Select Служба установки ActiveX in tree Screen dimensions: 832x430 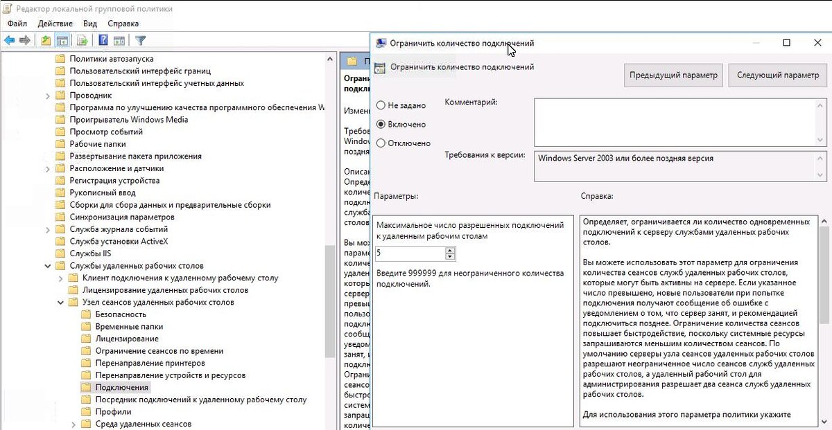coord(119,241)
